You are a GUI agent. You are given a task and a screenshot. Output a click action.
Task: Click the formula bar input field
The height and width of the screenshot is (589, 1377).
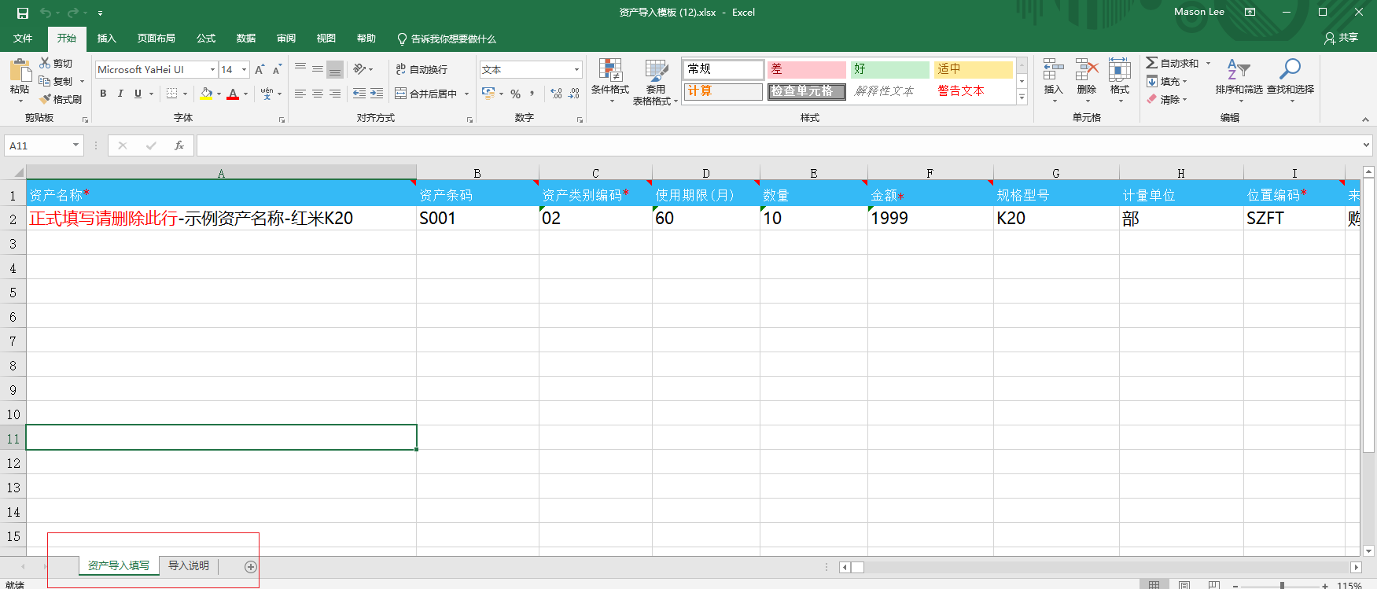click(x=777, y=145)
